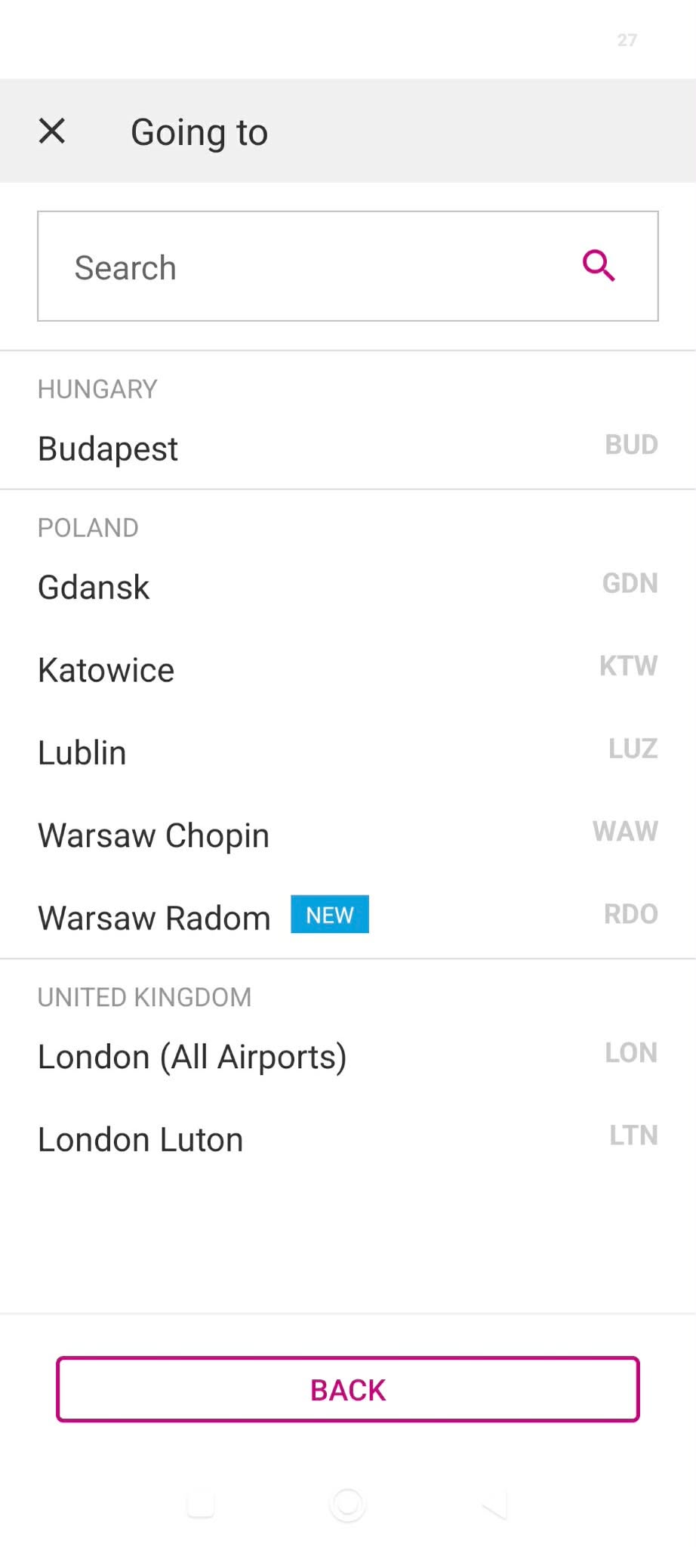Choose Warsaw Radom destination
This screenshot has width=696, height=1547.
[x=348, y=918]
